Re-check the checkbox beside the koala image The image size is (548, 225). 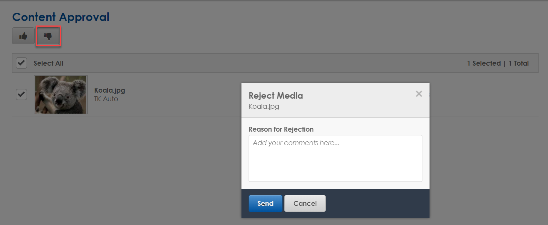coord(21,94)
